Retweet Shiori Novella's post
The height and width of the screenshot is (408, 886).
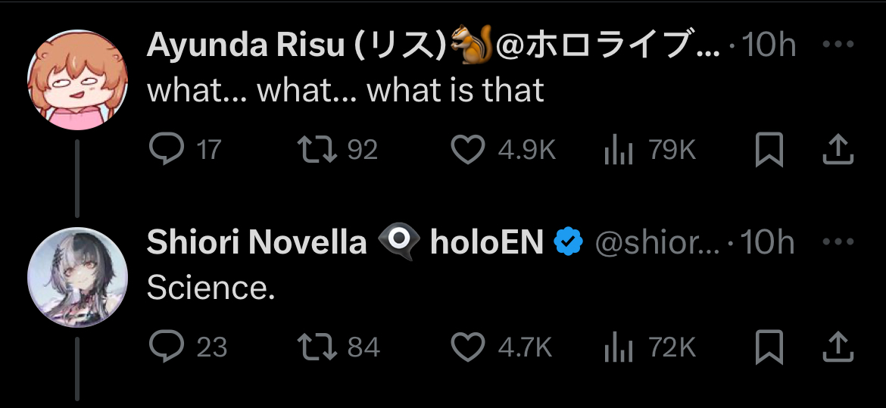[317, 347]
